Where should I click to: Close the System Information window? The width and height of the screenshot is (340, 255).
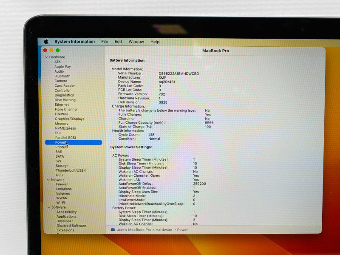[45, 50]
